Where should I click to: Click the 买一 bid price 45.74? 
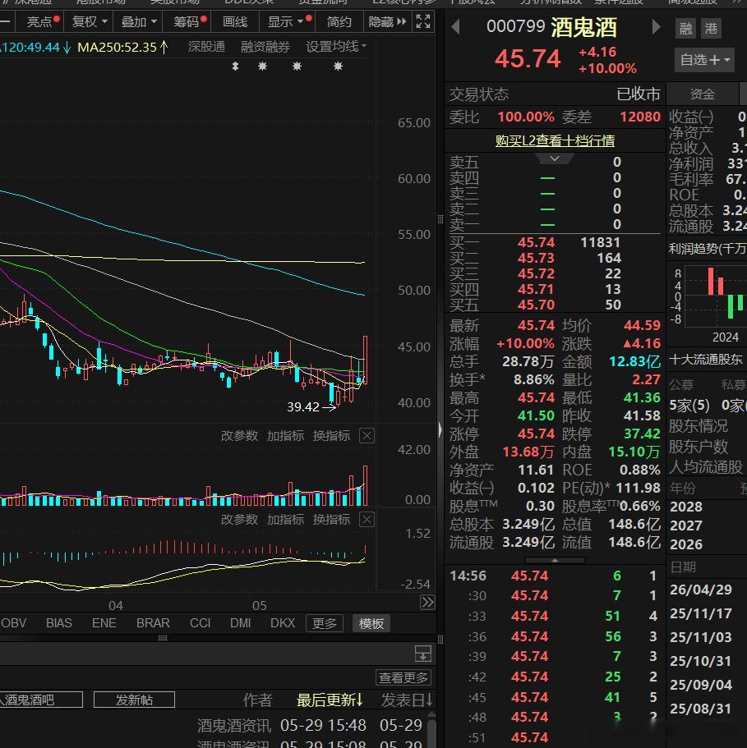coord(536,242)
